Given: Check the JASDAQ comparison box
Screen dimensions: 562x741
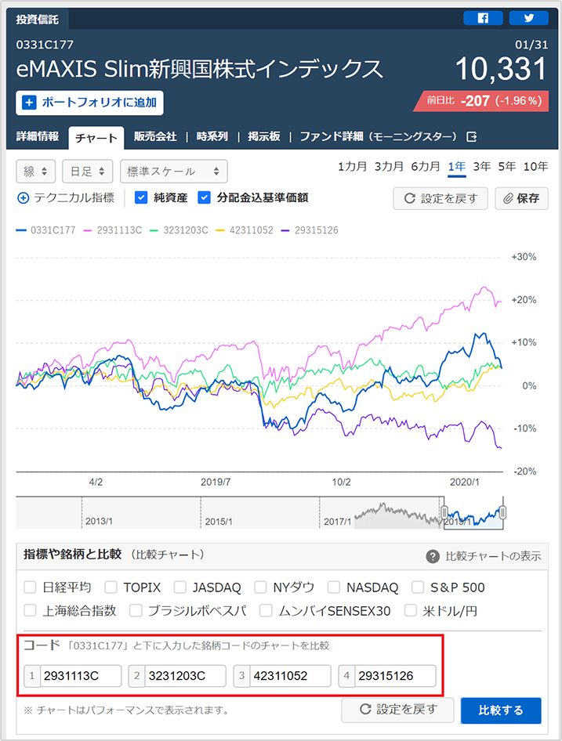Looking at the screenshot, I should [179, 587].
